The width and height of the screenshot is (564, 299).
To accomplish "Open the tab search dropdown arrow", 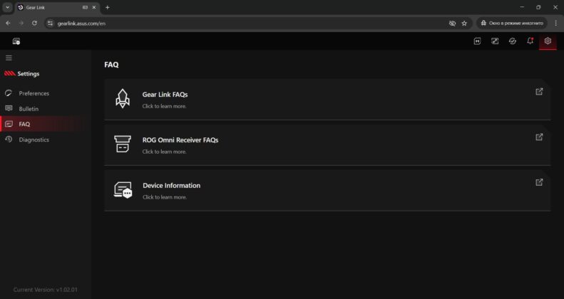I will click(8, 7).
